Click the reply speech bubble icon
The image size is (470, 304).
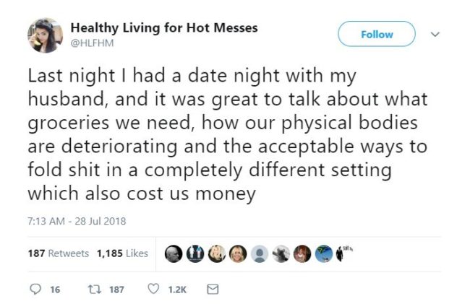click(x=35, y=289)
